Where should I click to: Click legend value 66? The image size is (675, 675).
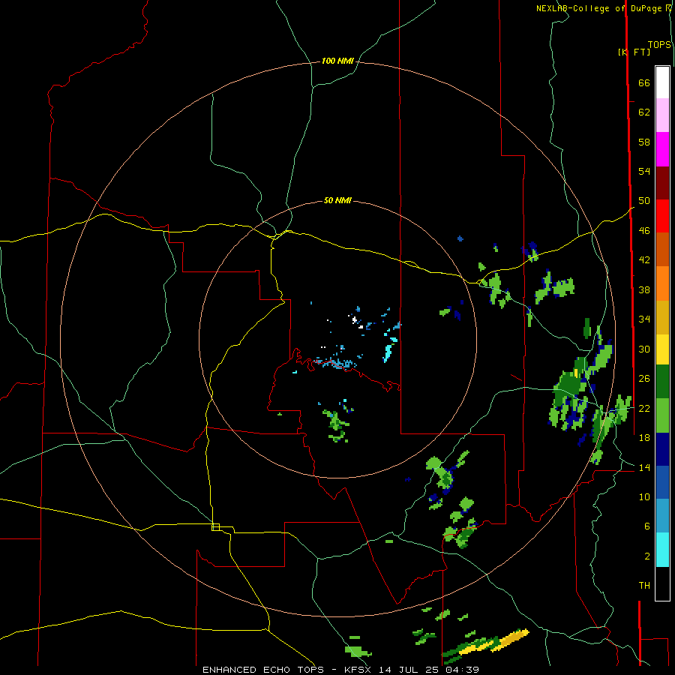click(x=644, y=82)
